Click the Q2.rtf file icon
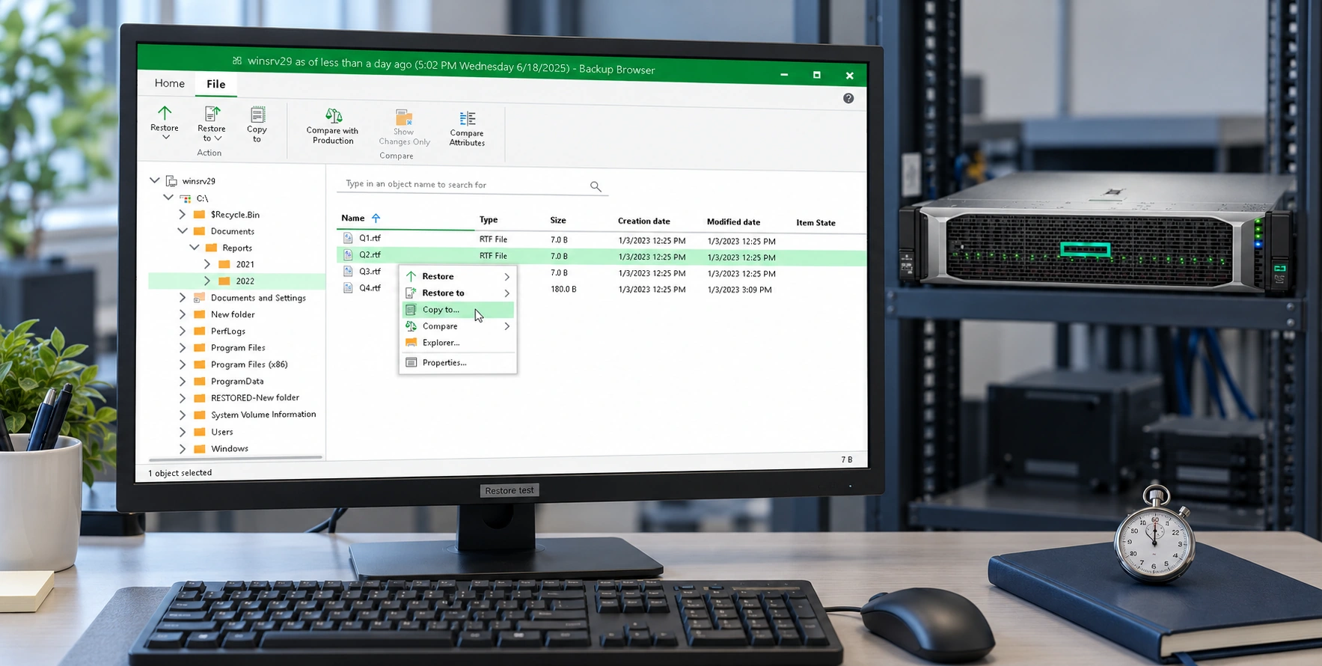Image resolution: width=1322 pixels, height=666 pixels. tap(348, 254)
